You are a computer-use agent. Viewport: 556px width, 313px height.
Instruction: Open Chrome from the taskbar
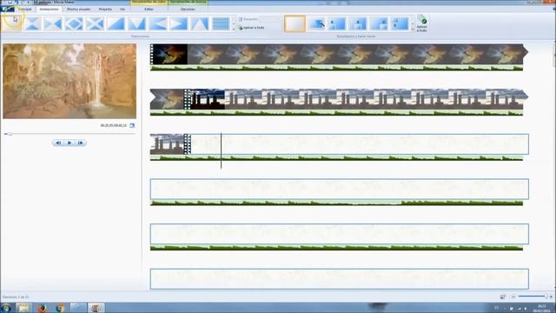coord(60,308)
